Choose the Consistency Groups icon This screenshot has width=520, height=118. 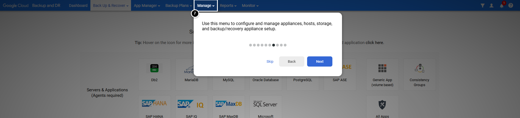click(419, 68)
